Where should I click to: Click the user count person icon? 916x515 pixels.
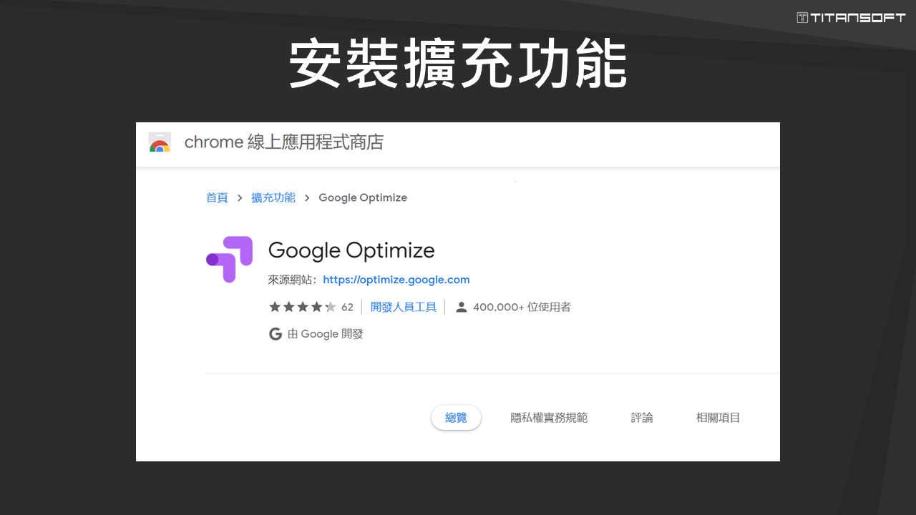tap(462, 307)
